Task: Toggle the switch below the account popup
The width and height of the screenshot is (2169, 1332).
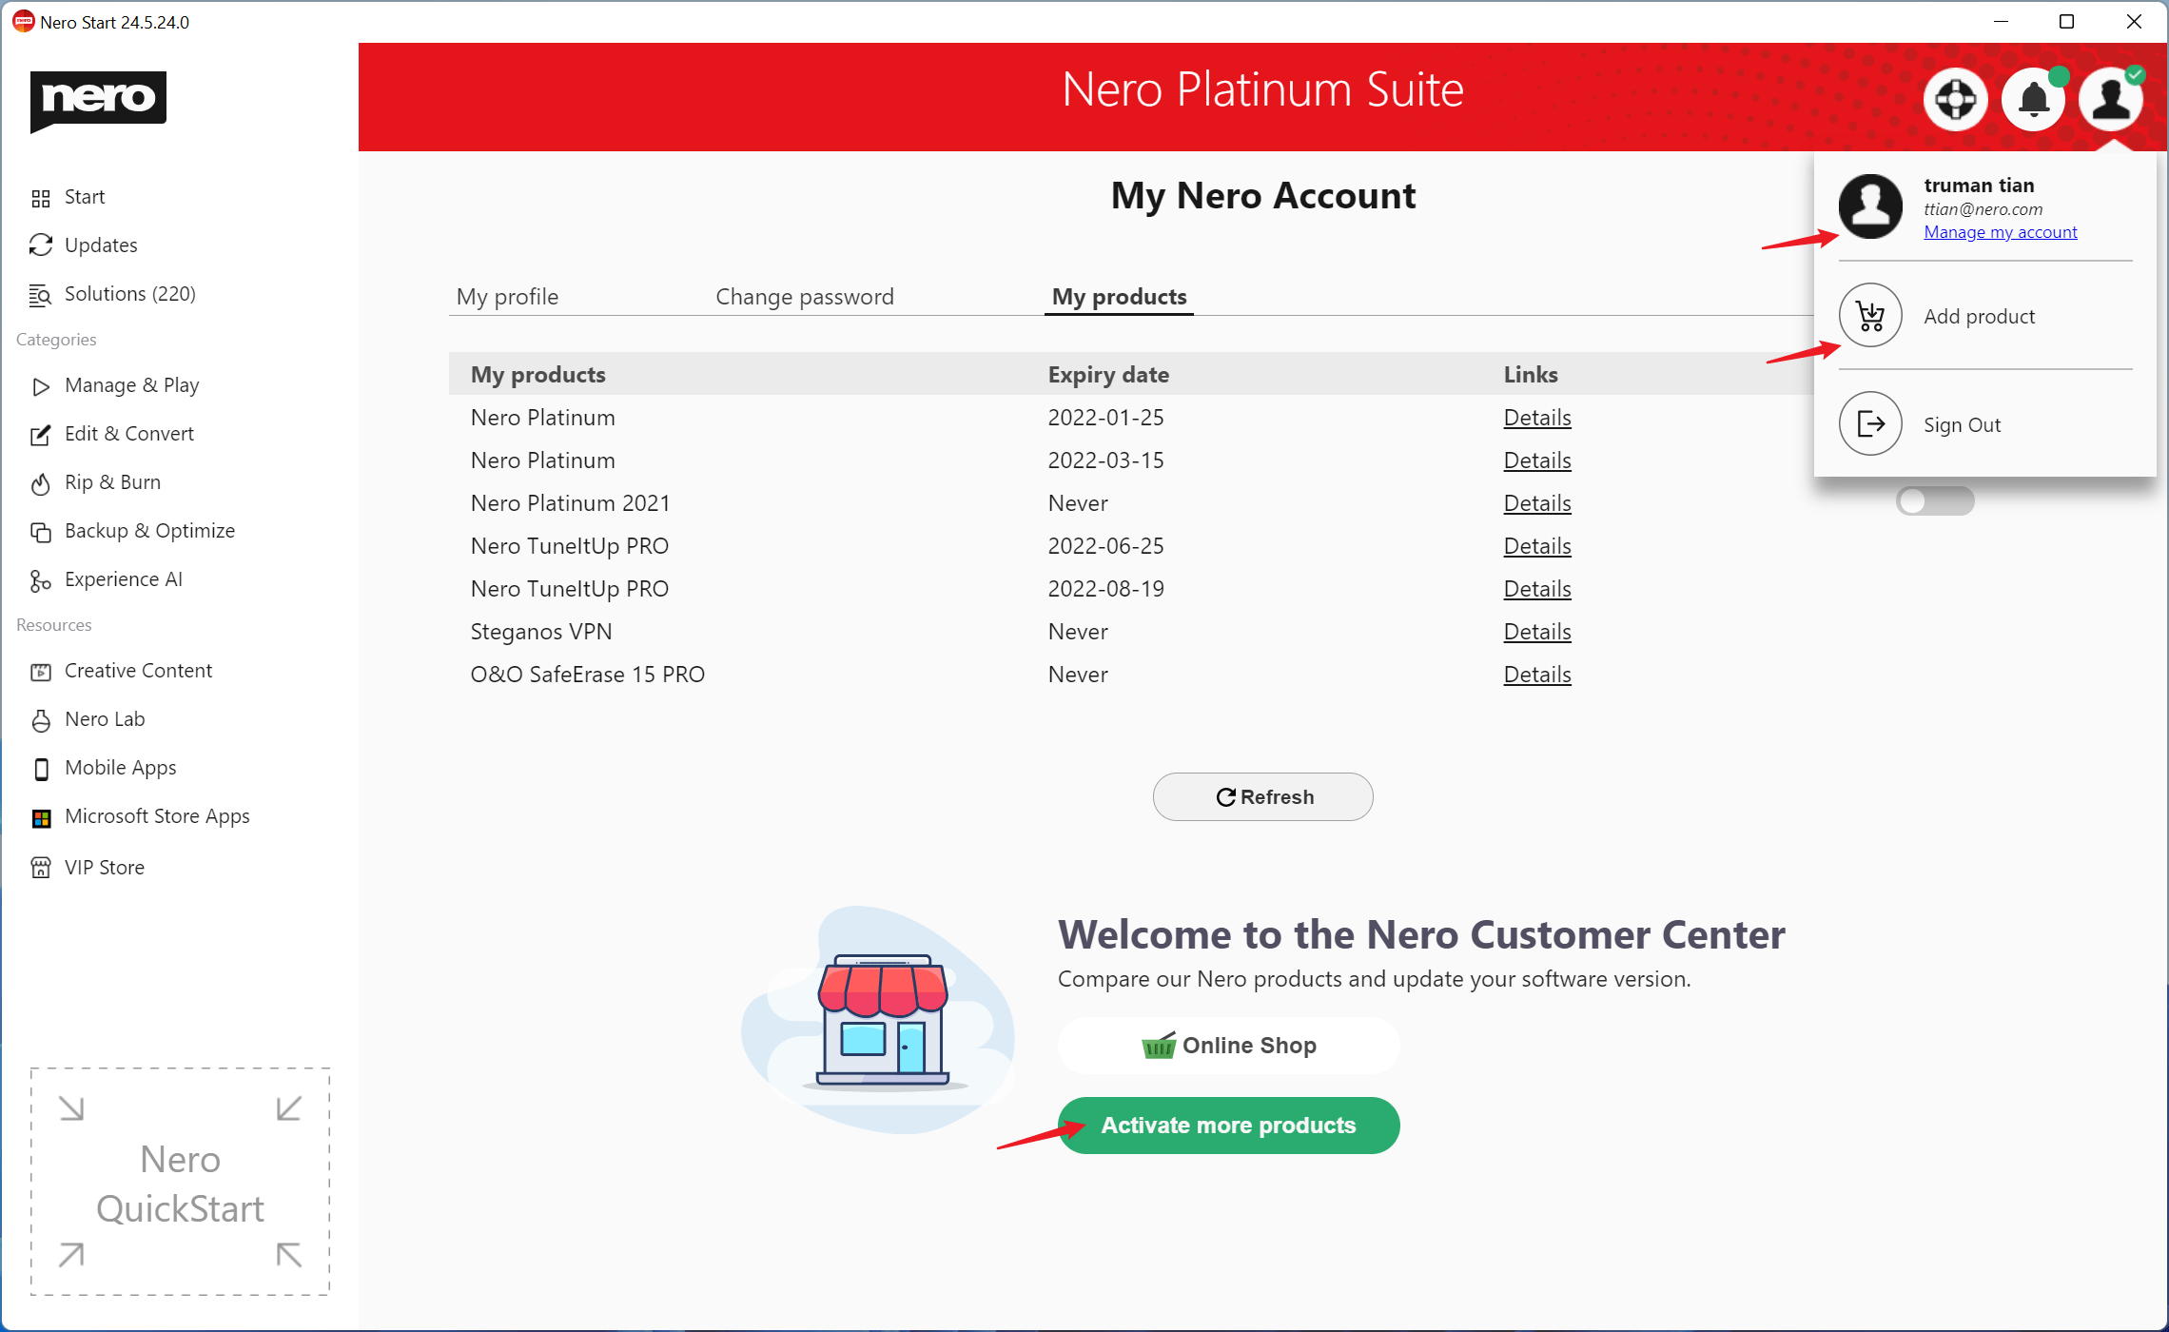Action: [1934, 501]
